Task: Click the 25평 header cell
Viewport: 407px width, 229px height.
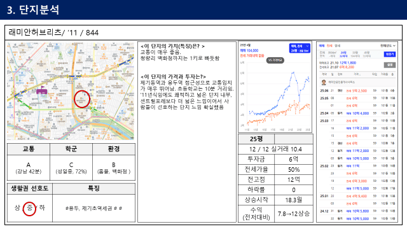Action: [x=256, y=139]
